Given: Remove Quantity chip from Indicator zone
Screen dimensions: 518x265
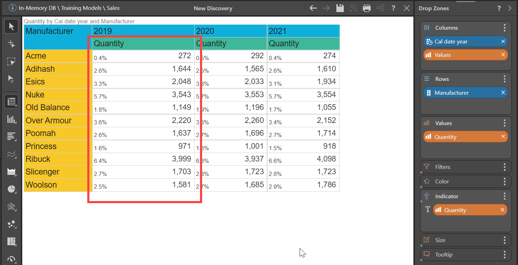Looking at the screenshot, I should 502,210.
